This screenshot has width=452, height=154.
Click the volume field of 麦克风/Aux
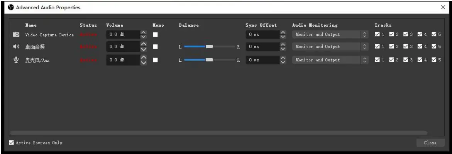pyautogui.click(x=124, y=60)
